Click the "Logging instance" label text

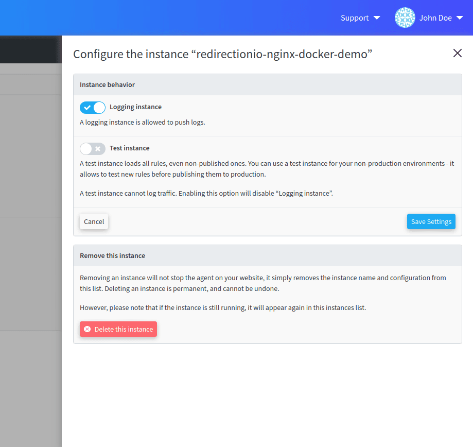pyautogui.click(x=135, y=107)
